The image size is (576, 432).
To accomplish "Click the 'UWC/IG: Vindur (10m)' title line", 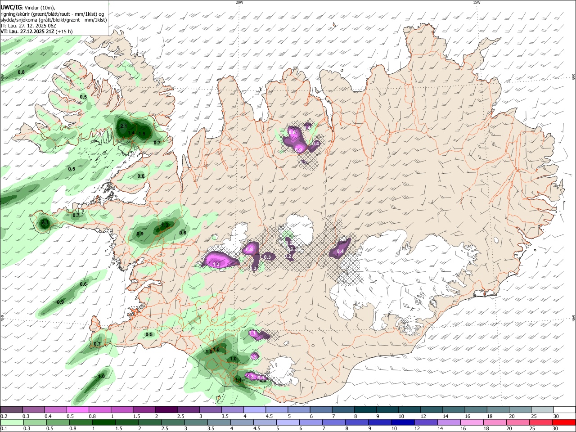I will (x=28, y=8).
